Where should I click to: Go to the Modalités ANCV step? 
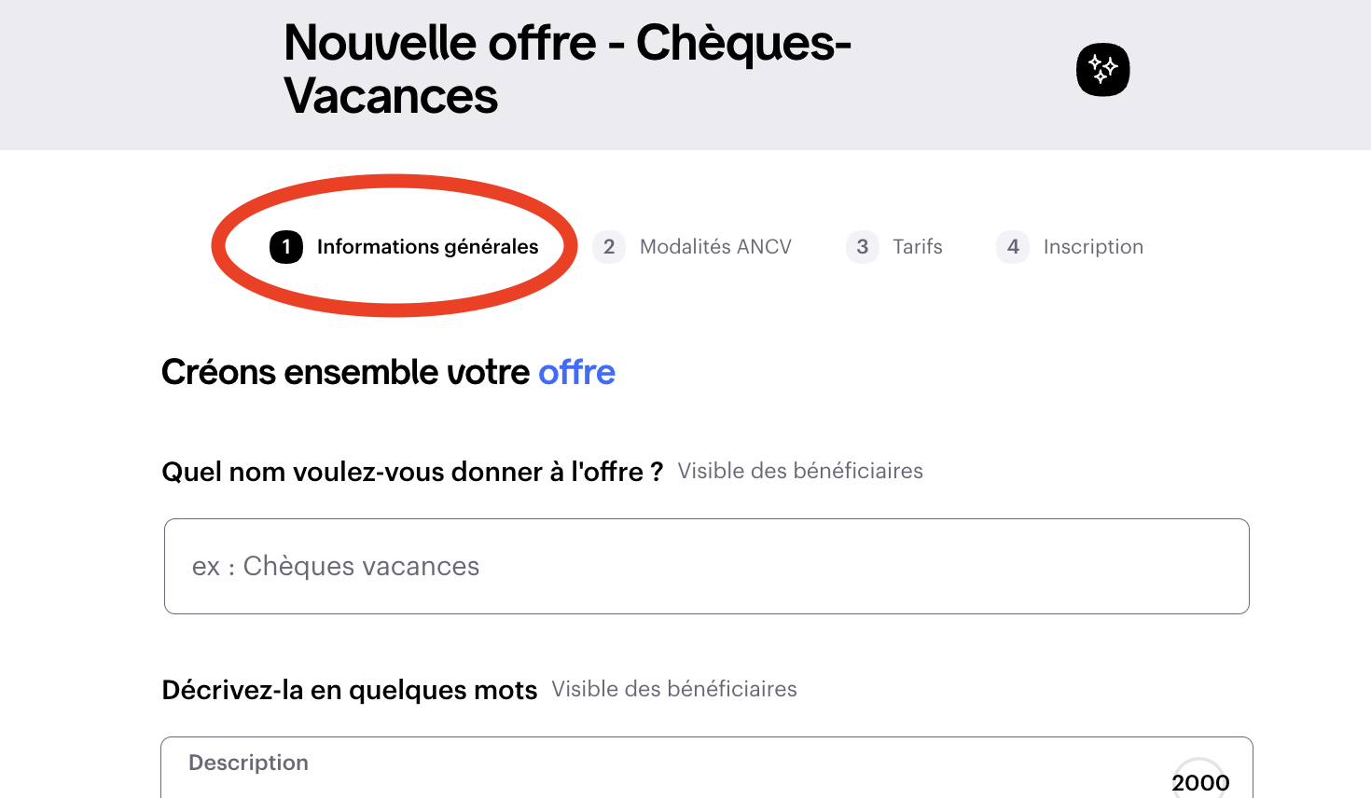click(x=715, y=247)
